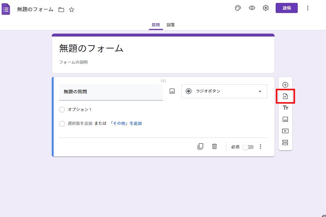
Task: Switch to the 回答 tab
Action: coord(171,25)
